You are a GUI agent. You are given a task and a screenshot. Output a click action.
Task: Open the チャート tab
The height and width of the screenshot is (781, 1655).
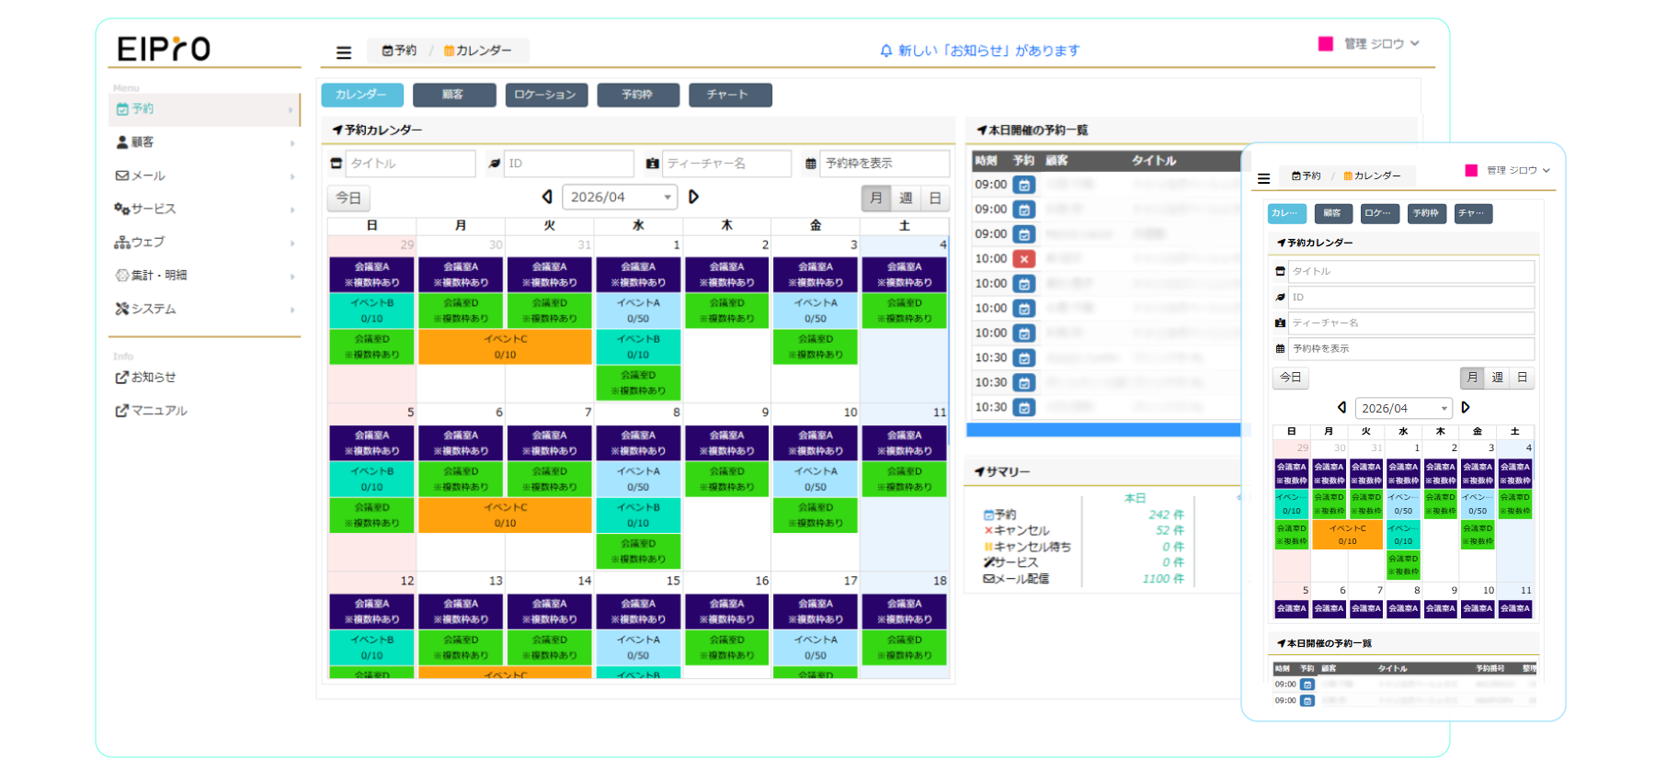(x=729, y=95)
